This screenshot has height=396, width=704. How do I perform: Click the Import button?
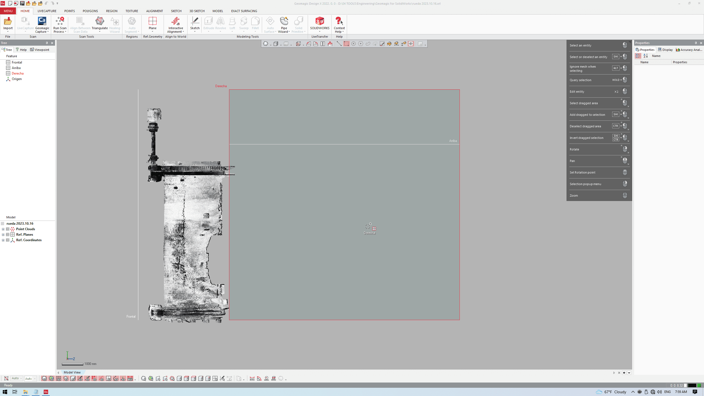[x=8, y=23]
